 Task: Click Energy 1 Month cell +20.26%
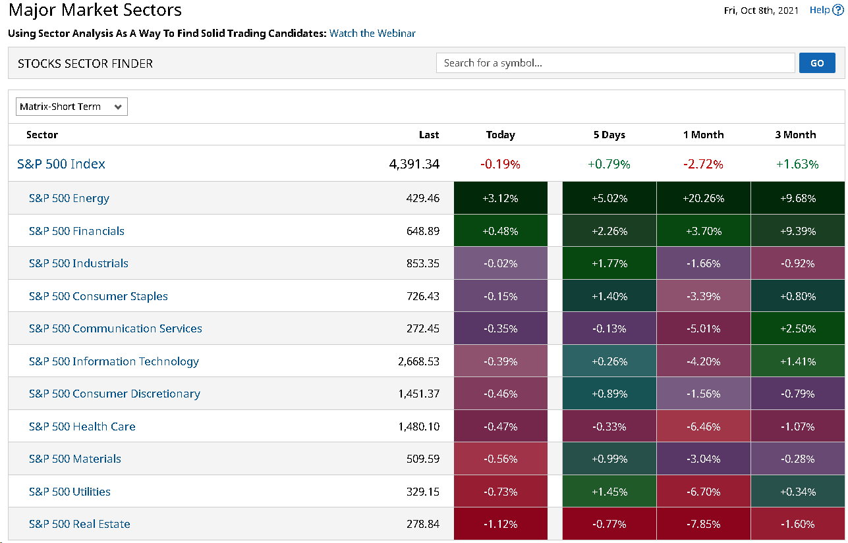click(x=704, y=198)
